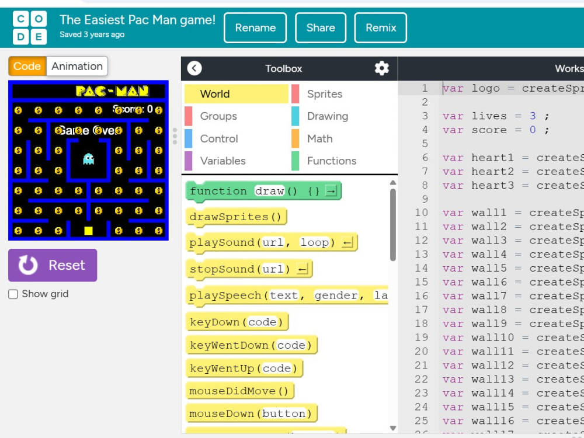Switch to Animation mode
This screenshot has width=584, height=438.
coord(77,67)
